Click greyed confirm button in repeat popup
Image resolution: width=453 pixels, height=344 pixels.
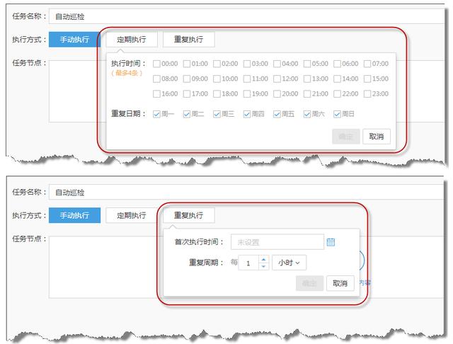point(310,283)
